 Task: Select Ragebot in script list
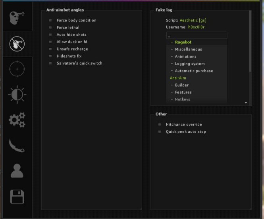pos(197,42)
